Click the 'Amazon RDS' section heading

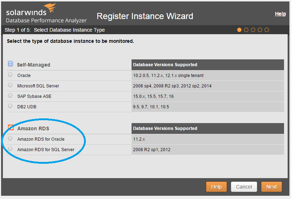coord(33,128)
